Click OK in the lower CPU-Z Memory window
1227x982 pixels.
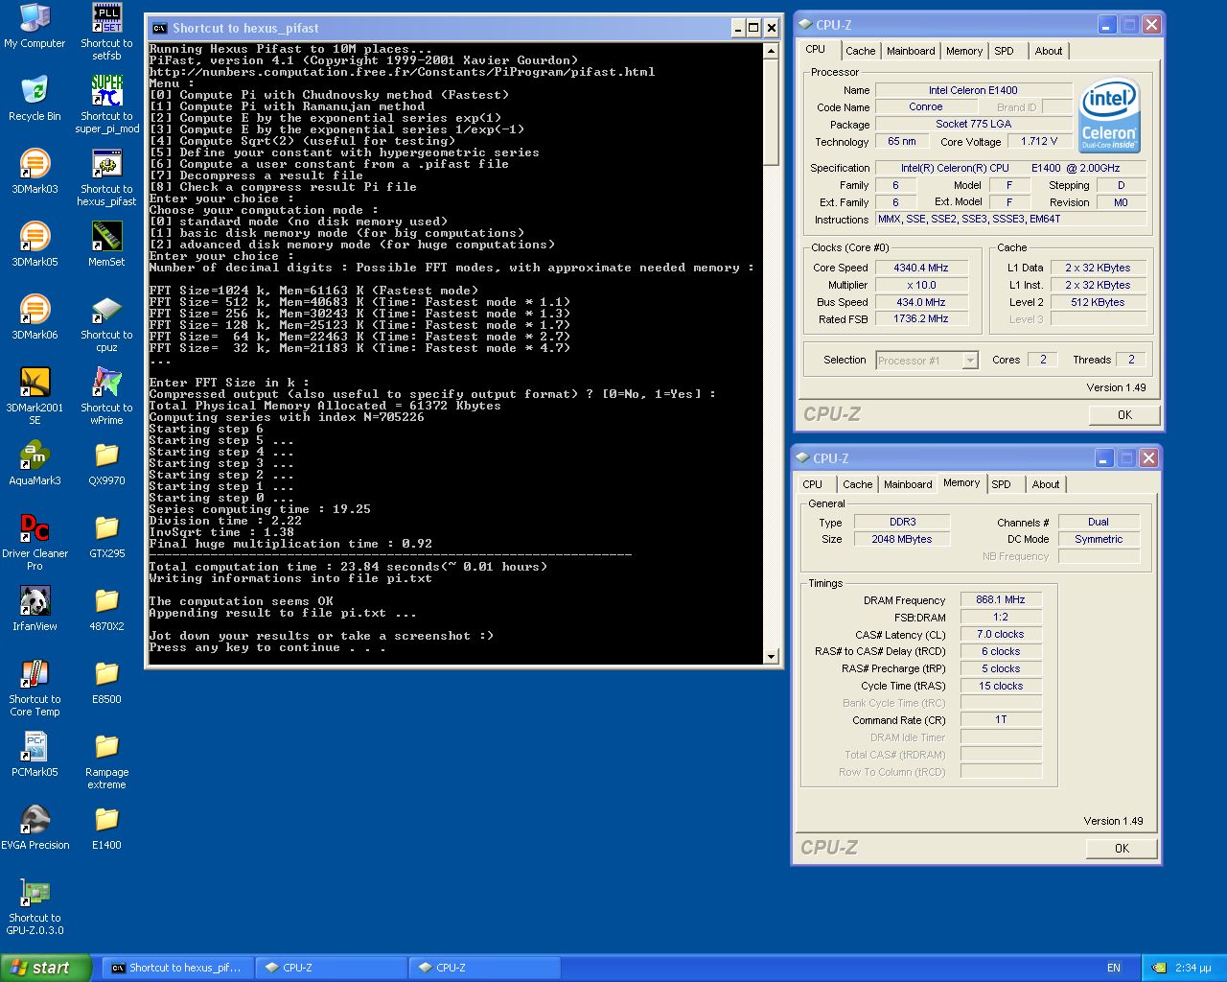[x=1122, y=849]
